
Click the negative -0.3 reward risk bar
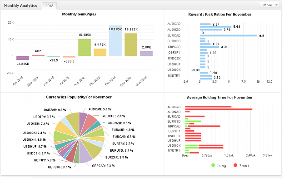point(199,70)
